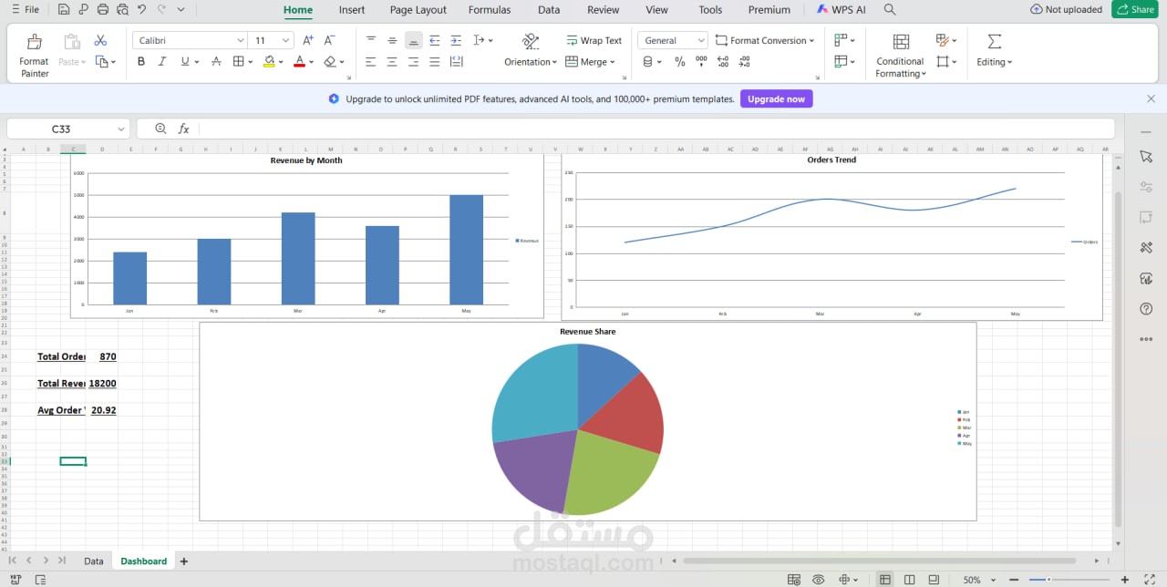1167x587 pixels.
Task: Click the Upgrade now button
Action: click(x=776, y=98)
